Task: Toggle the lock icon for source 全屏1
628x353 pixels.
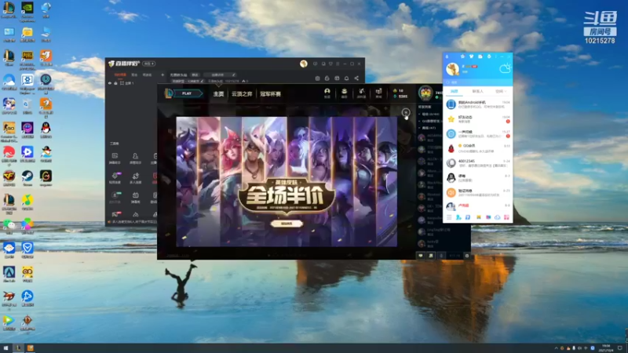Action: (115, 83)
